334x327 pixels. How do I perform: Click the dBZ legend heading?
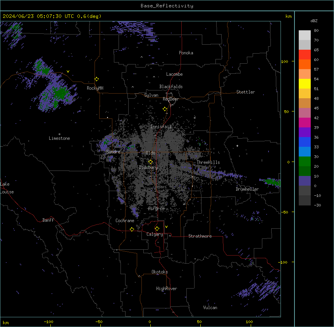[x=314, y=21]
